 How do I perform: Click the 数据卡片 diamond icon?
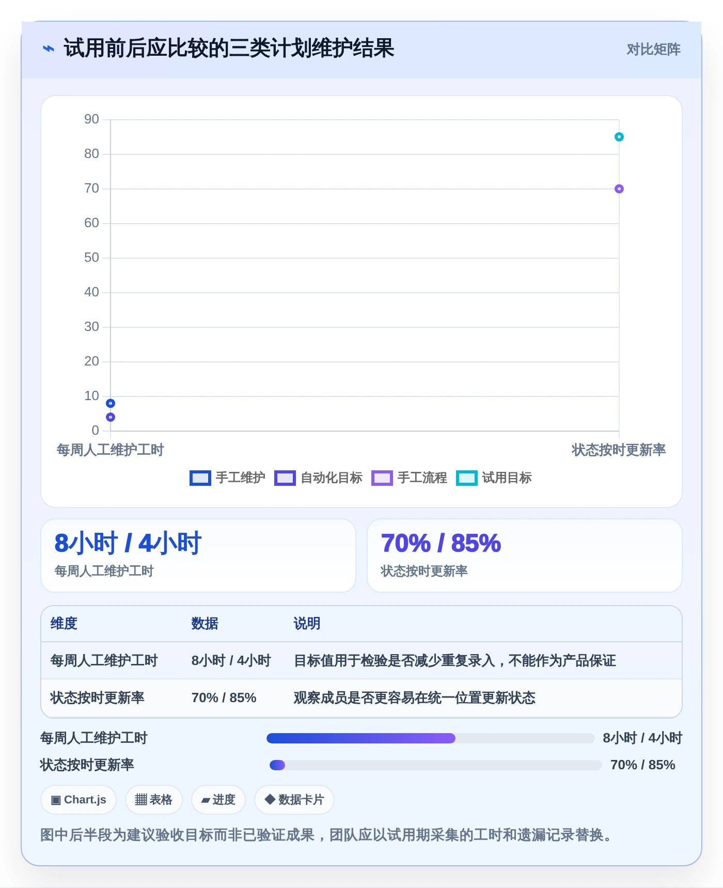[x=270, y=799]
